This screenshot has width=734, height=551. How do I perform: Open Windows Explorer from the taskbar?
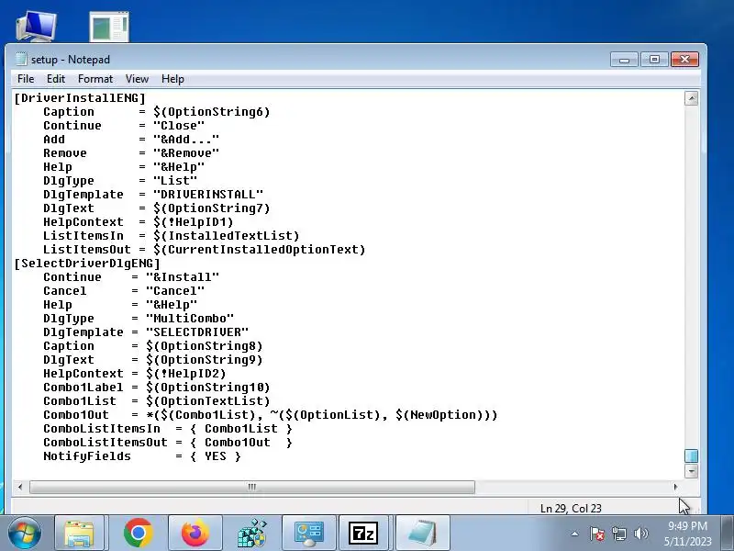coord(79,534)
